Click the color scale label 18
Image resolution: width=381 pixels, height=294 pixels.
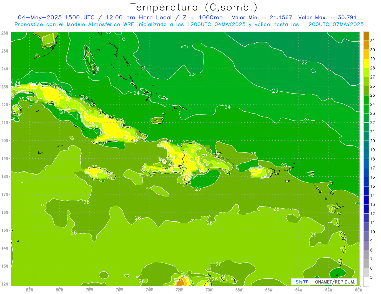(373, 159)
